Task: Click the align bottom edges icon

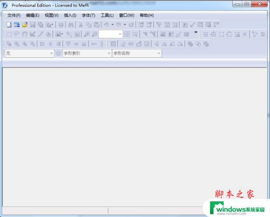Action: tap(84, 44)
